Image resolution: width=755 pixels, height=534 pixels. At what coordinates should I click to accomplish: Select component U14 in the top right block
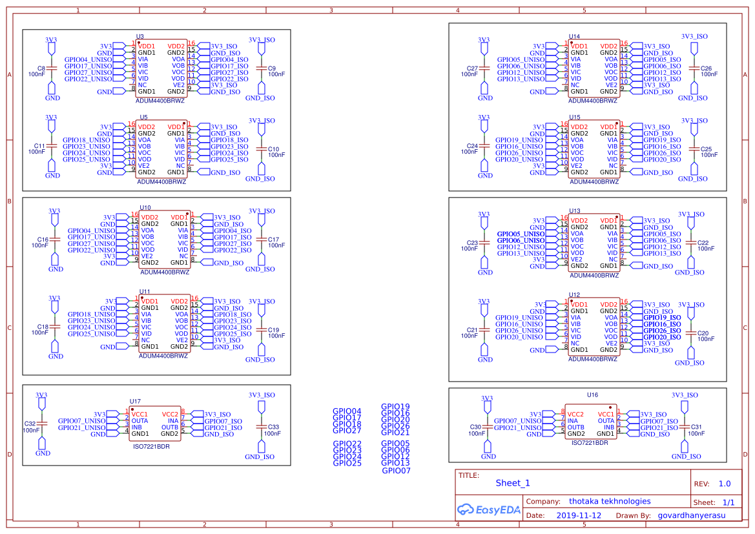point(593,68)
